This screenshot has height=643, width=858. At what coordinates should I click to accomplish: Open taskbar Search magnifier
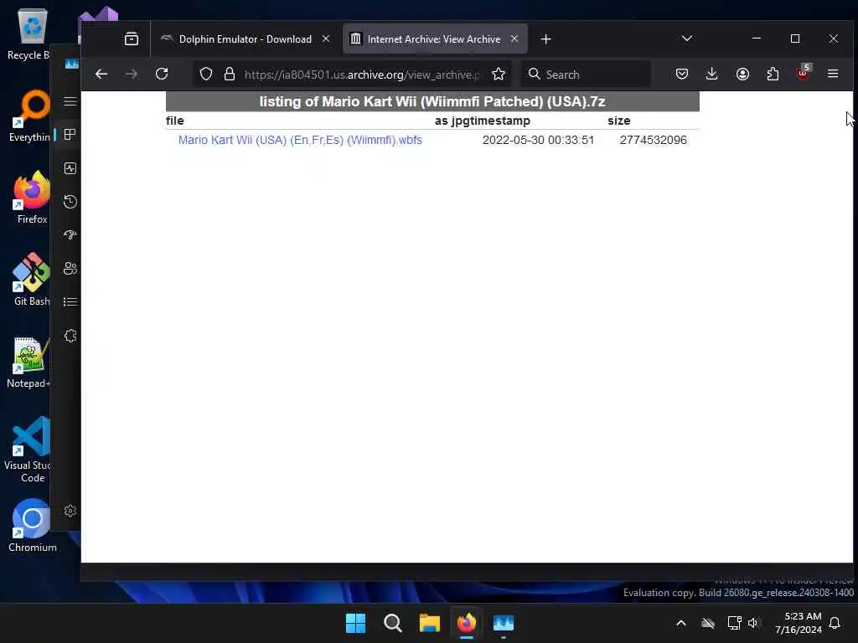coord(392,623)
